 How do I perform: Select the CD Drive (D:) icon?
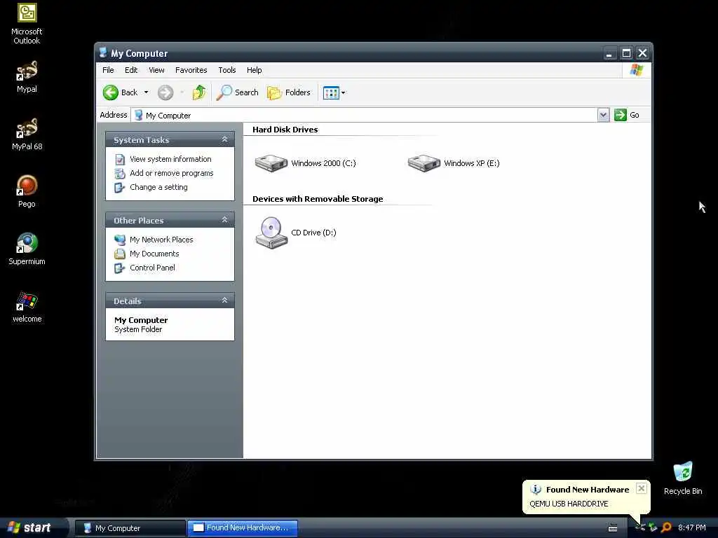(271, 233)
